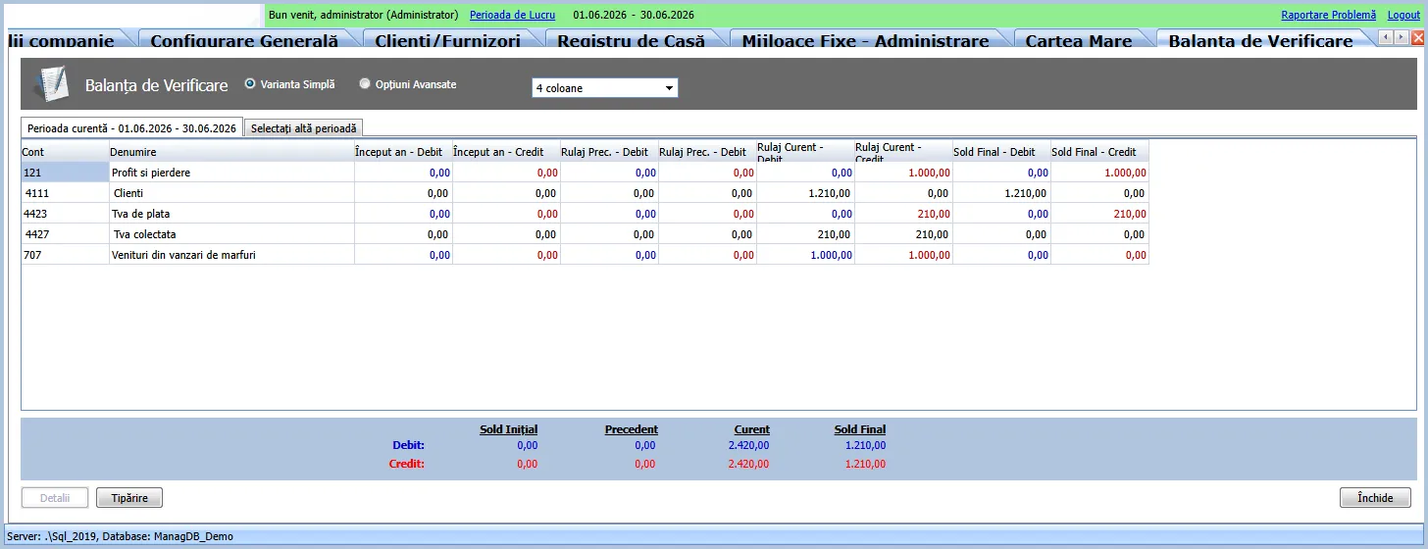Close the current tab with red X
The image size is (1428, 549).
coord(1417,38)
